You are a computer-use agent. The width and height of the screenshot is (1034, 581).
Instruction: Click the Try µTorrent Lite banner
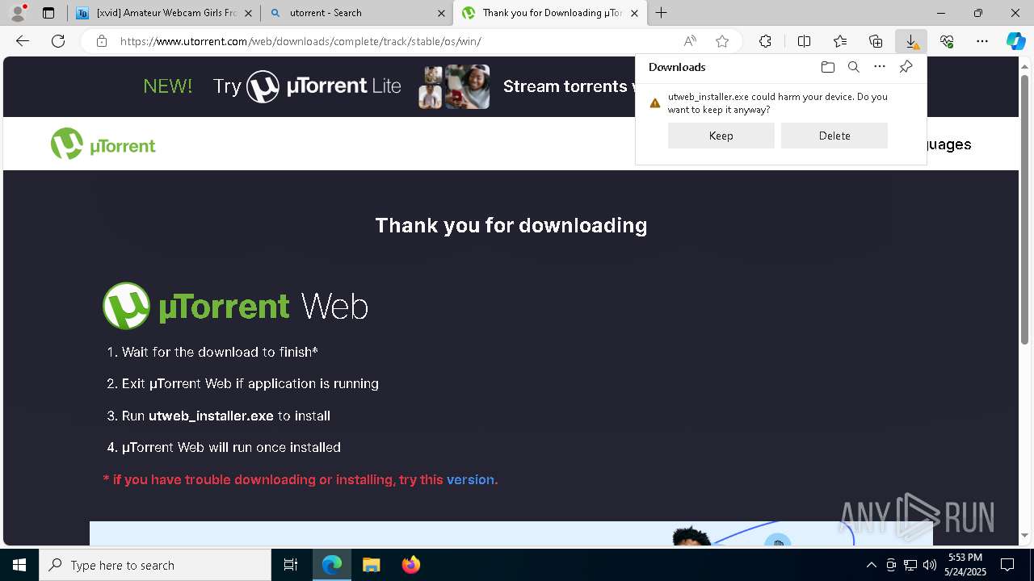307,86
